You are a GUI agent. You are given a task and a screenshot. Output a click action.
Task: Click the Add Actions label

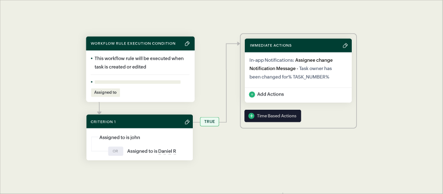click(270, 94)
